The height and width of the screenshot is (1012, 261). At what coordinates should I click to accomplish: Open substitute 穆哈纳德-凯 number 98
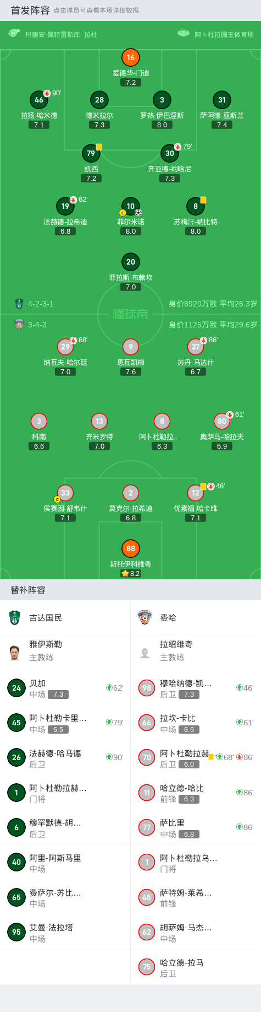pyautogui.click(x=147, y=688)
